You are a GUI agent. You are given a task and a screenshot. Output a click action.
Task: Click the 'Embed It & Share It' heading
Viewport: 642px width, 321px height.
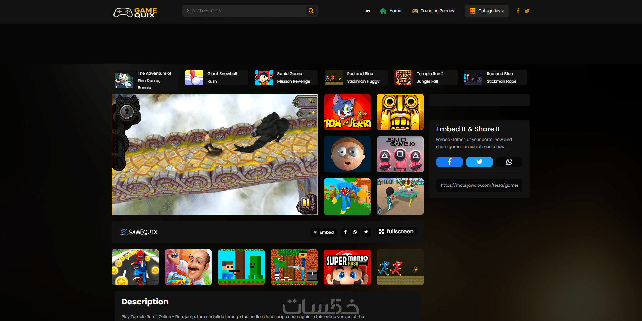tap(468, 129)
